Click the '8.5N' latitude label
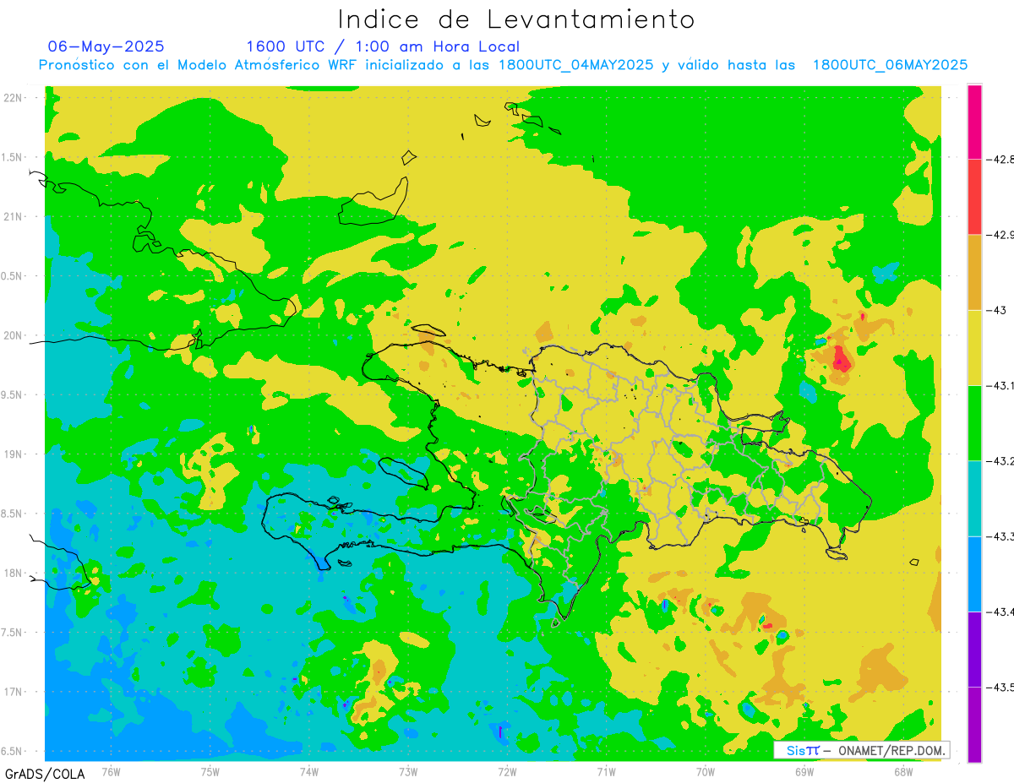Viewport: 1014px width, 783px height. click(x=13, y=514)
